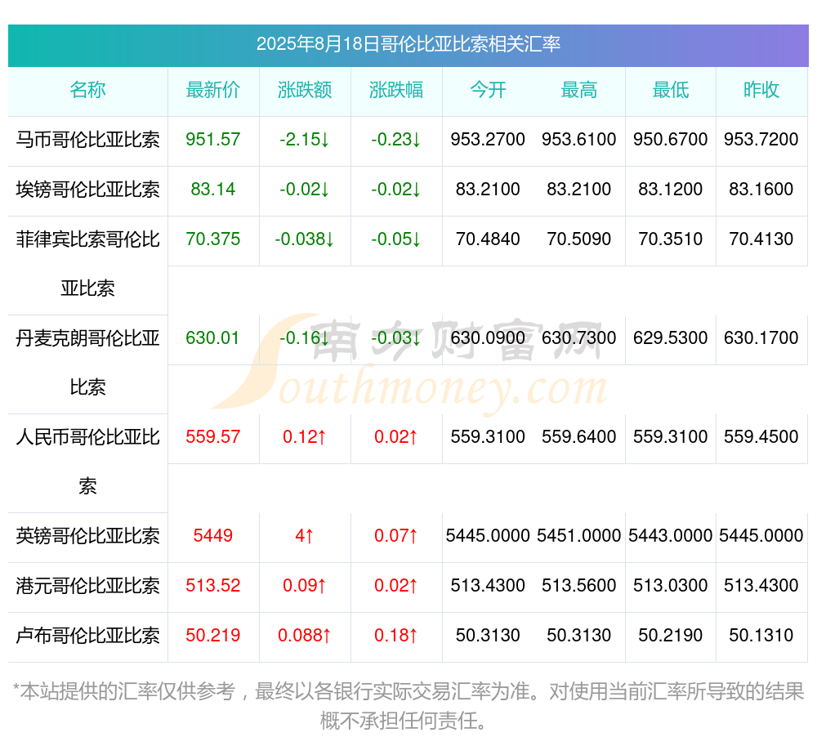Select the 最低 column header
Screen dimensions: 817x746
pos(671,90)
